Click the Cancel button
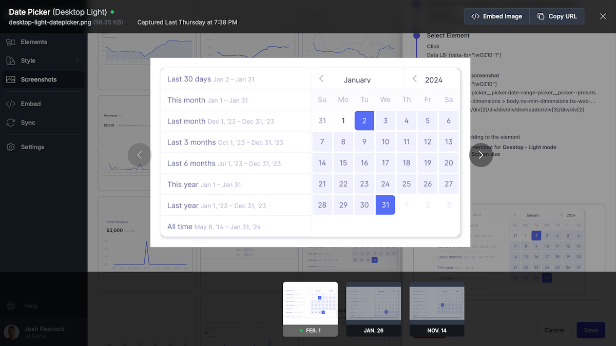Screen dimensions: 616x346 (554, 330)
